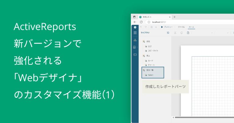Select the Table1 report part
The width and height of the screenshot is (234, 123).
151,75
